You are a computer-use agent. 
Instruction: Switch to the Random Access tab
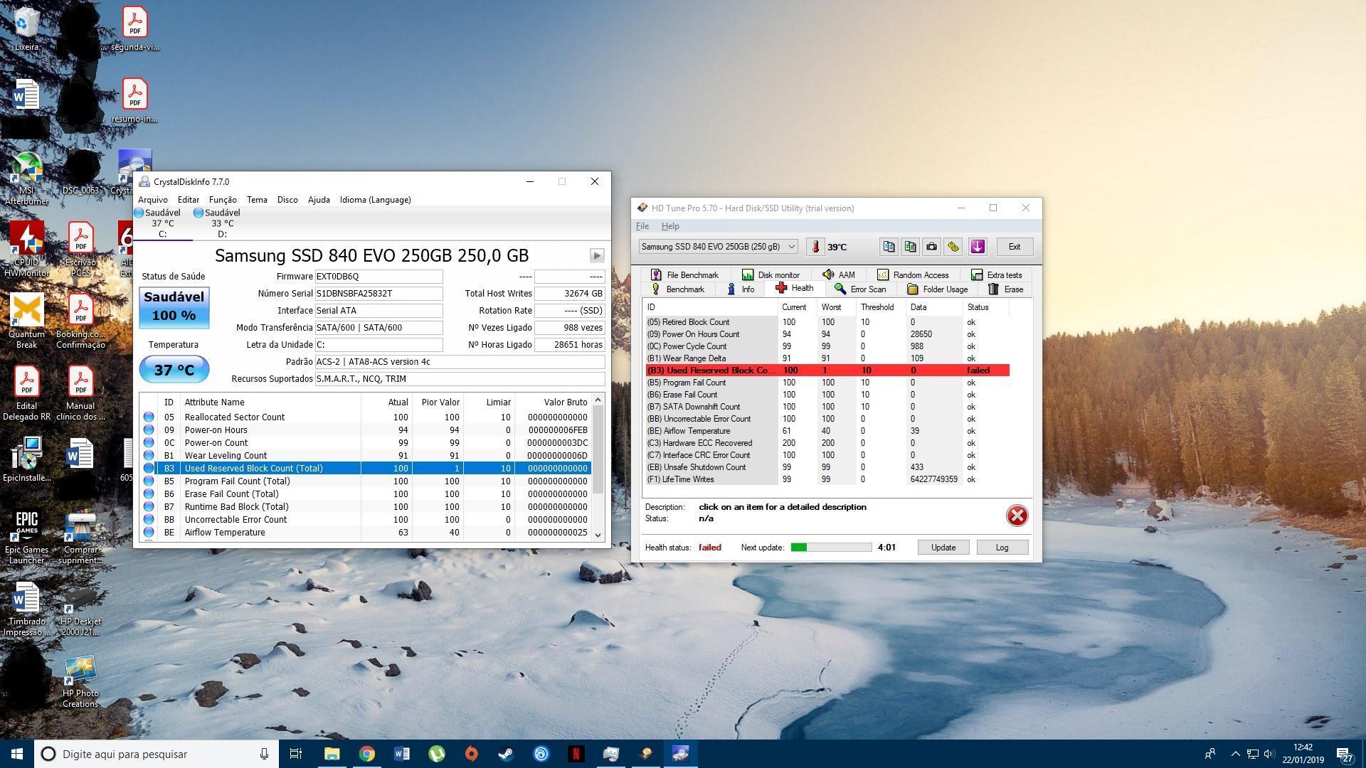(x=913, y=275)
